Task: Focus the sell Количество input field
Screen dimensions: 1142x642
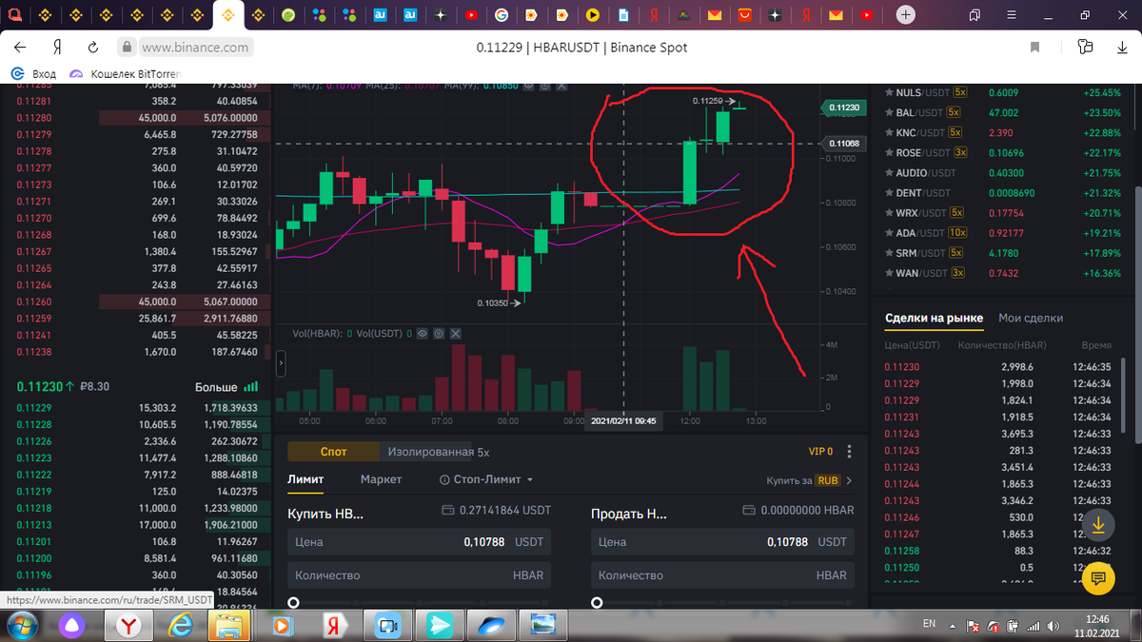Action: (722, 575)
